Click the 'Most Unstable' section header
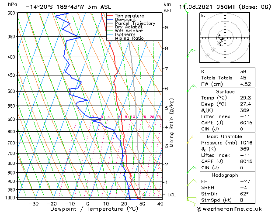The image size is (275, 212). [224, 137]
